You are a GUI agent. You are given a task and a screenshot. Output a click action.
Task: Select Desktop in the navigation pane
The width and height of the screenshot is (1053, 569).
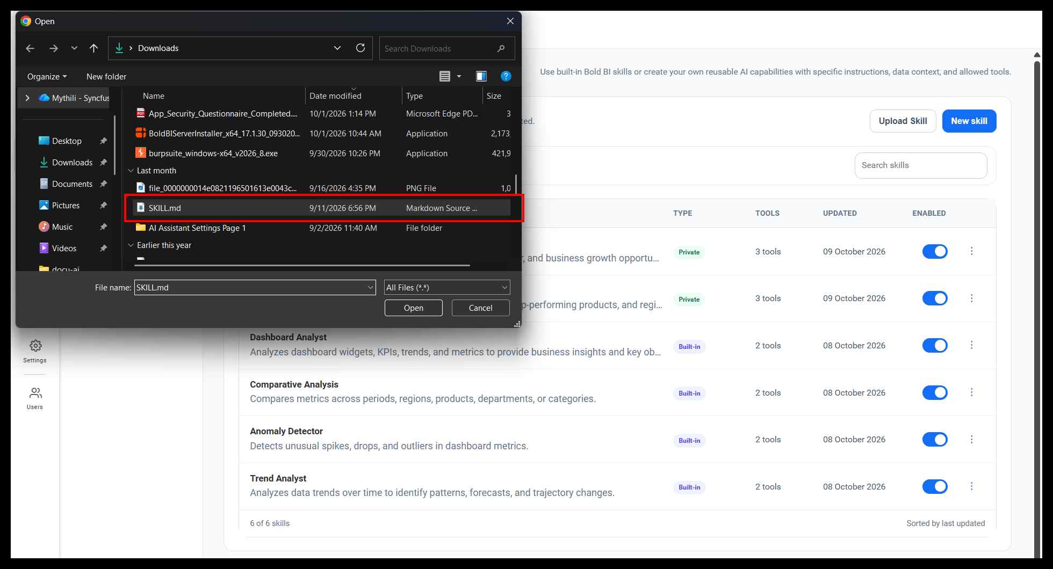tap(67, 141)
